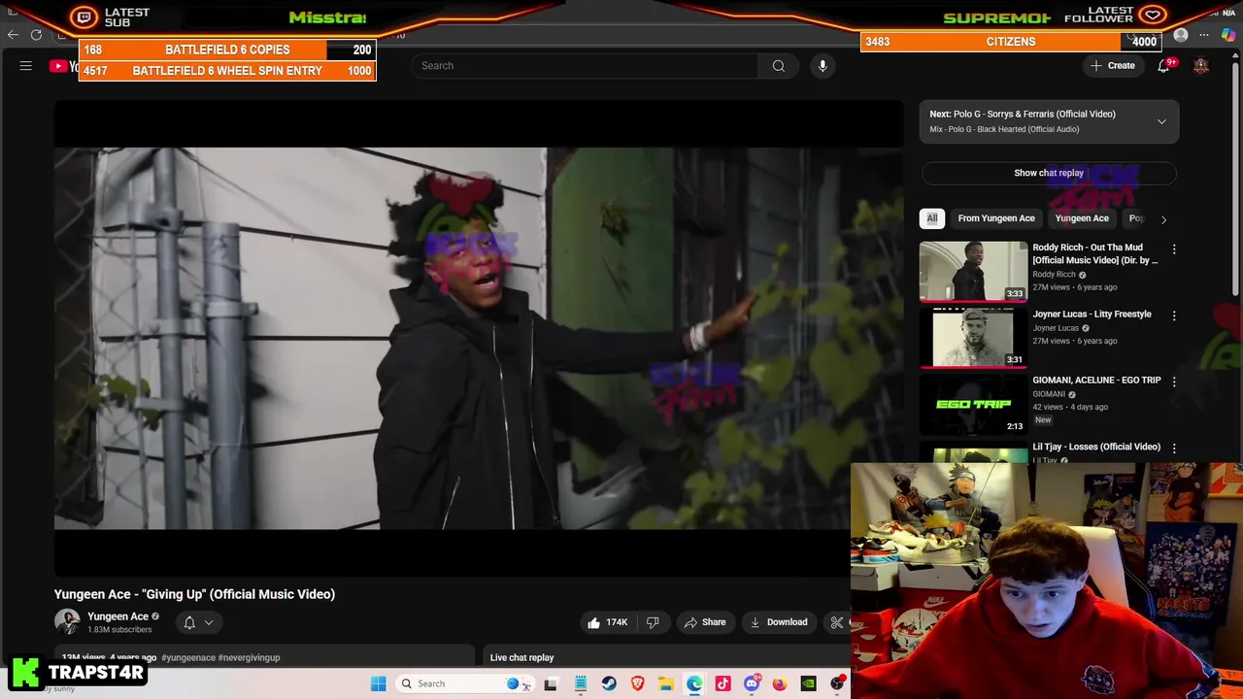The image size is (1243, 699).
Task: Open the #yungeenace hashtag link
Action: (188, 657)
